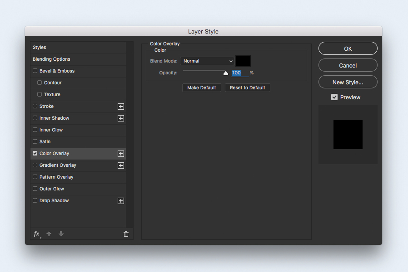This screenshot has width=408, height=272.
Task: Click the trash icon to delete effect
Action: (126, 234)
